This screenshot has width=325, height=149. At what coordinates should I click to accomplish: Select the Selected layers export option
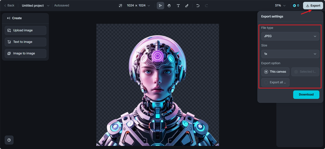click(305, 72)
